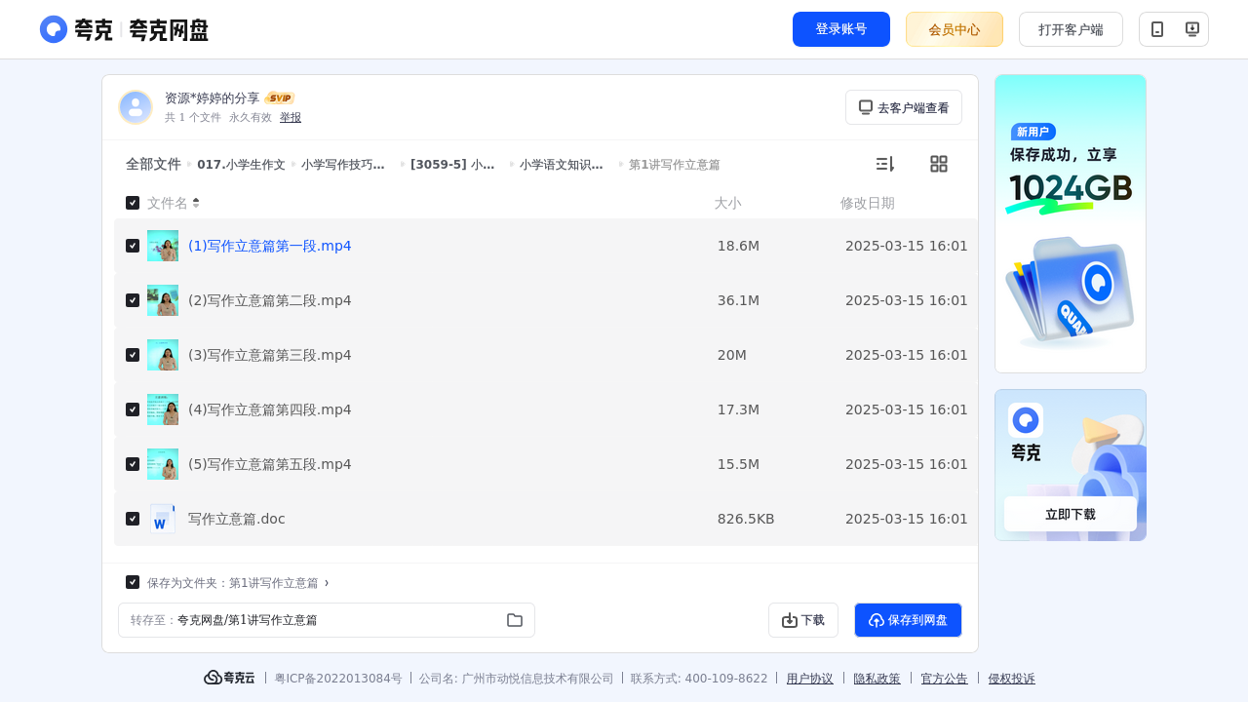Viewport: 1248px width, 702px height.
Task: Go to [3059-5] 小... breadcrumb
Action: point(452,165)
